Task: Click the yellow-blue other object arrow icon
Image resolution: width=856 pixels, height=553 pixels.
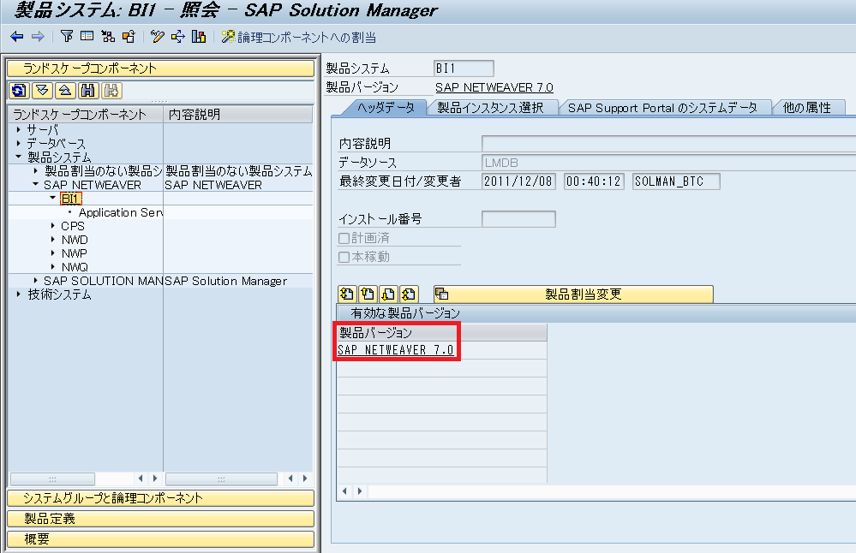Action: click(178, 37)
